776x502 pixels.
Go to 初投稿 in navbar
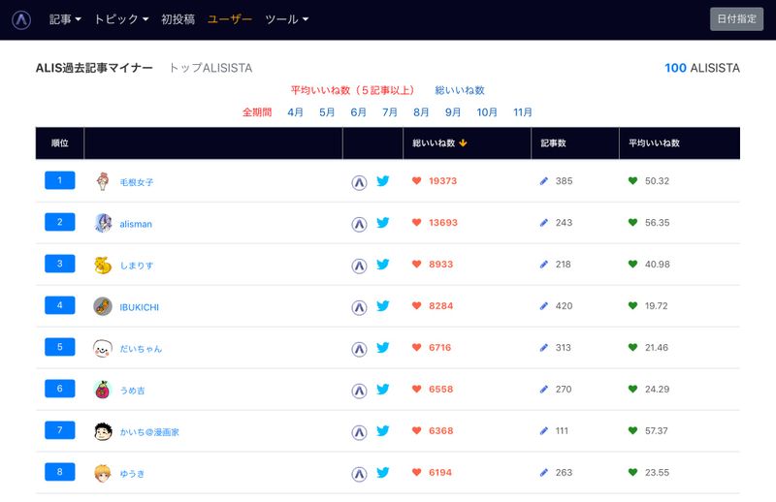click(x=178, y=19)
